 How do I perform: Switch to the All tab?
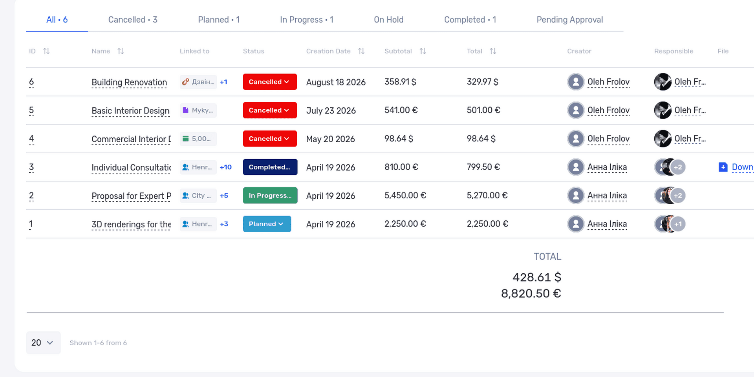pos(57,20)
